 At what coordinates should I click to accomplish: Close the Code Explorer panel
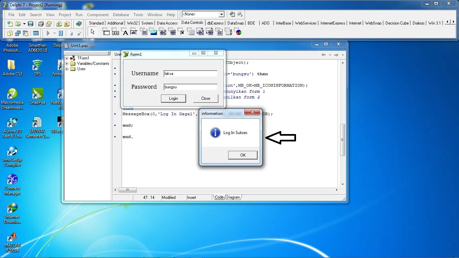pyautogui.click(x=109, y=53)
